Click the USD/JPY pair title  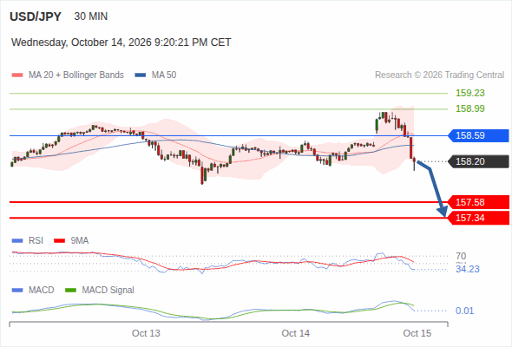coord(36,16)
